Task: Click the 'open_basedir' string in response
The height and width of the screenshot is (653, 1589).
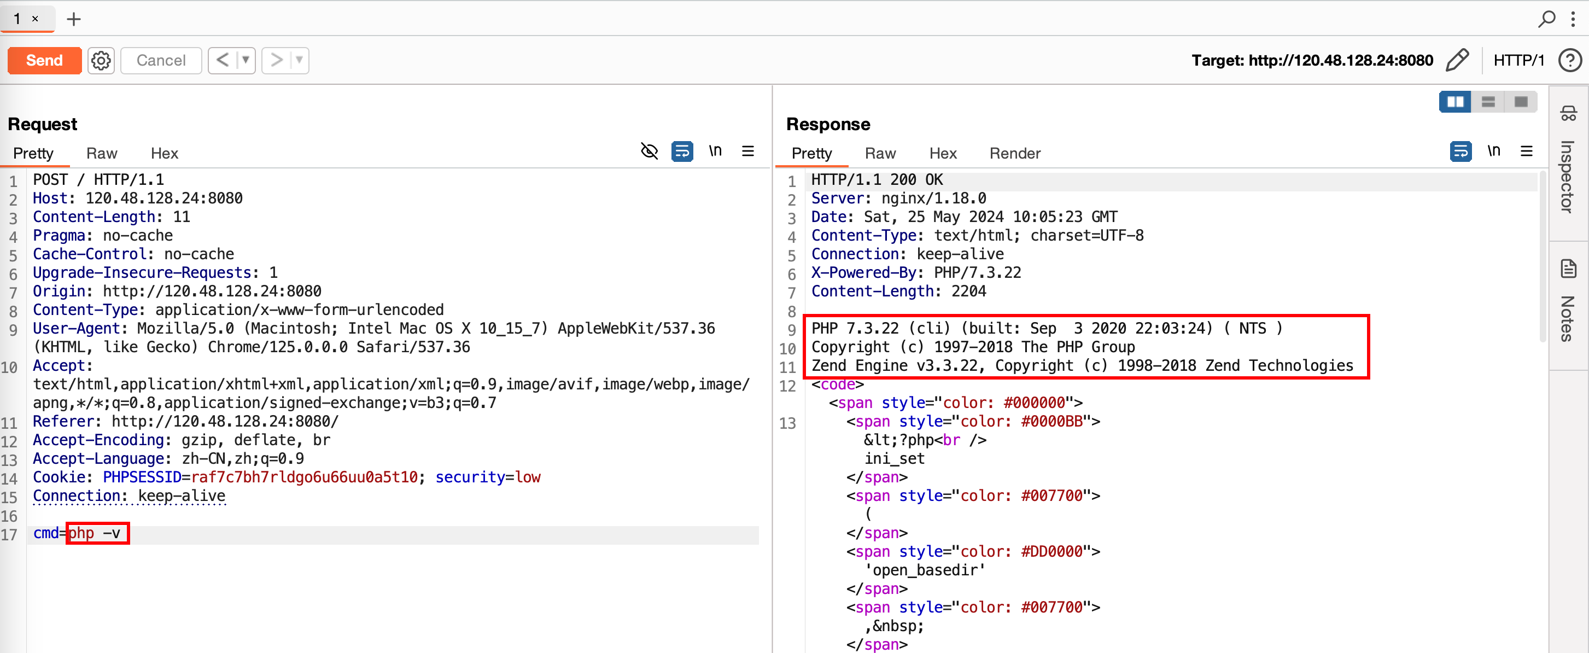Action: (x=925, y=570)
